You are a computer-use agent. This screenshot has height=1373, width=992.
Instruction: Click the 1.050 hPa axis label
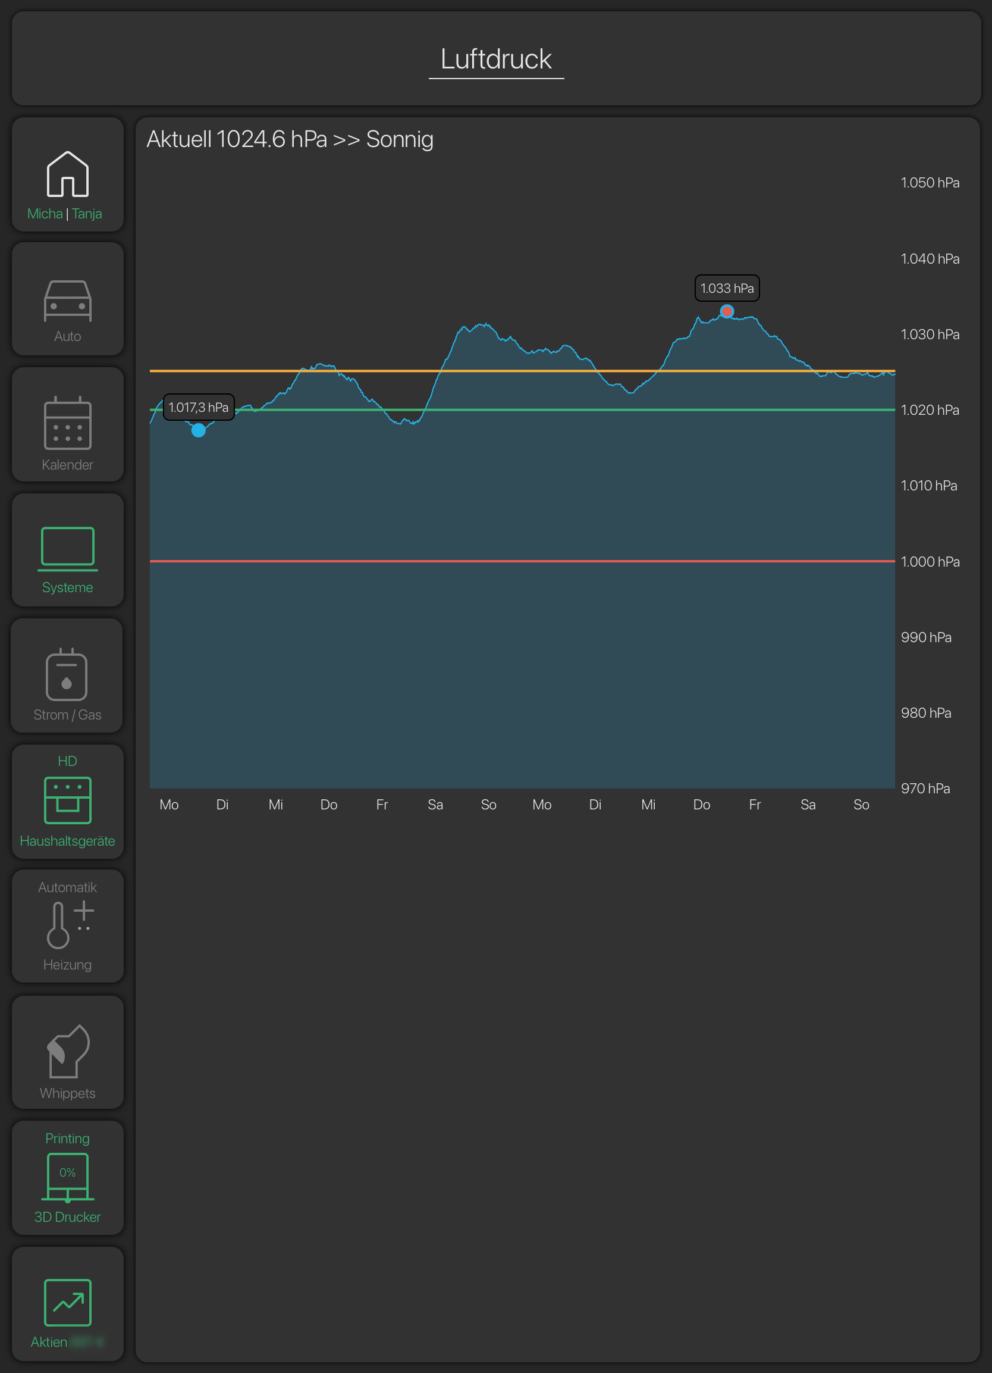[x=930, y=183]
